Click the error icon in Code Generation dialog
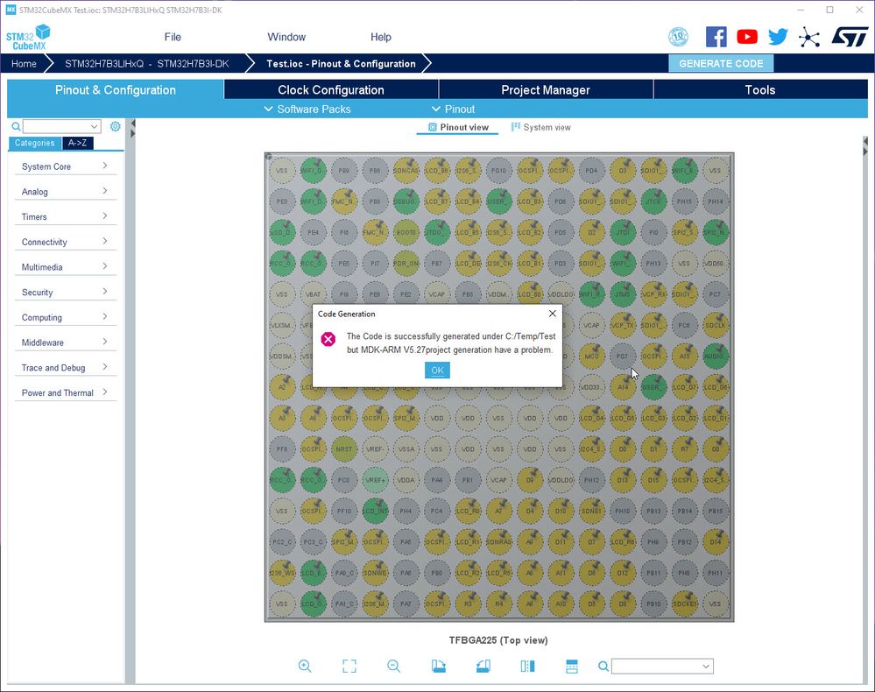This screenshot has height=692, width=875. click(328, 339)
